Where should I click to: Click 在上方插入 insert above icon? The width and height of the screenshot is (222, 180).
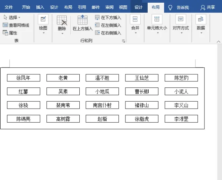82,20
